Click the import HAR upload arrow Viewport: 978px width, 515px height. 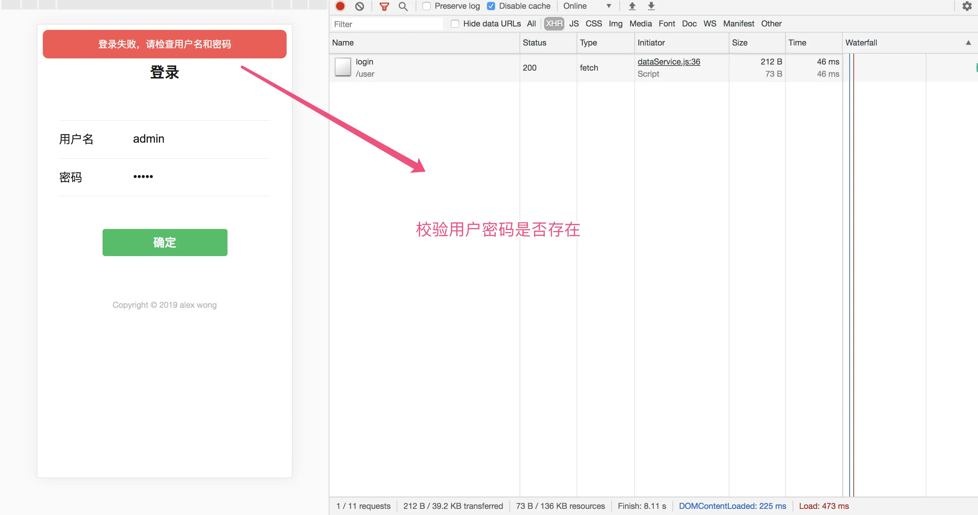click(x=632, y=6)
